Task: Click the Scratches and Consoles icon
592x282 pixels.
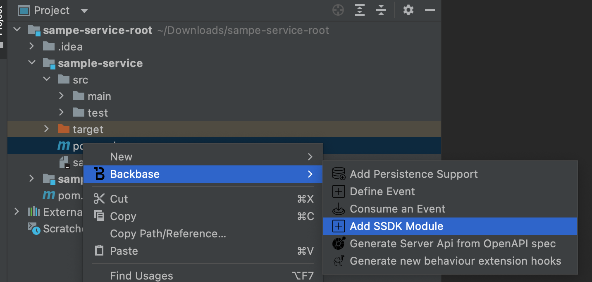Action: coord(34,228)
